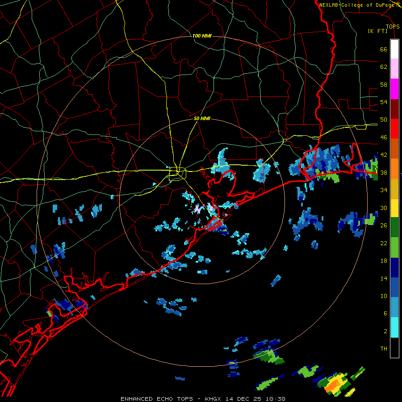Click the '22' legend value

click(x=384, y=243)
